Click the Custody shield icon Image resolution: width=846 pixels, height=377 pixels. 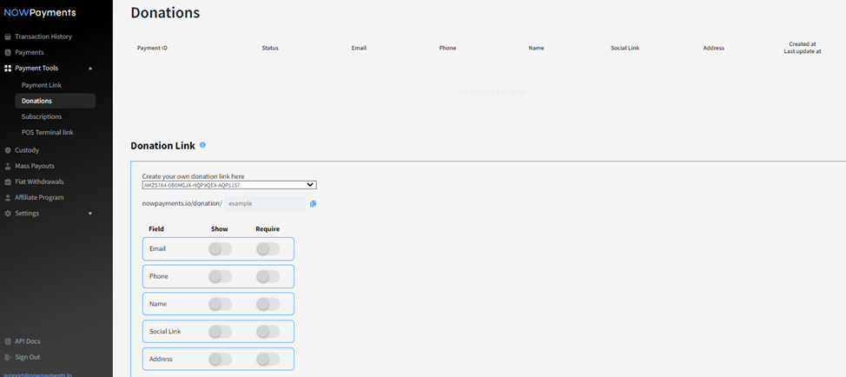click(8, 150)
